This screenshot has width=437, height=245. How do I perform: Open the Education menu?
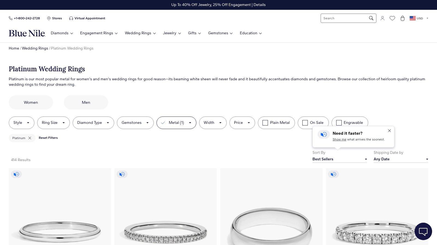pos(251,33)
